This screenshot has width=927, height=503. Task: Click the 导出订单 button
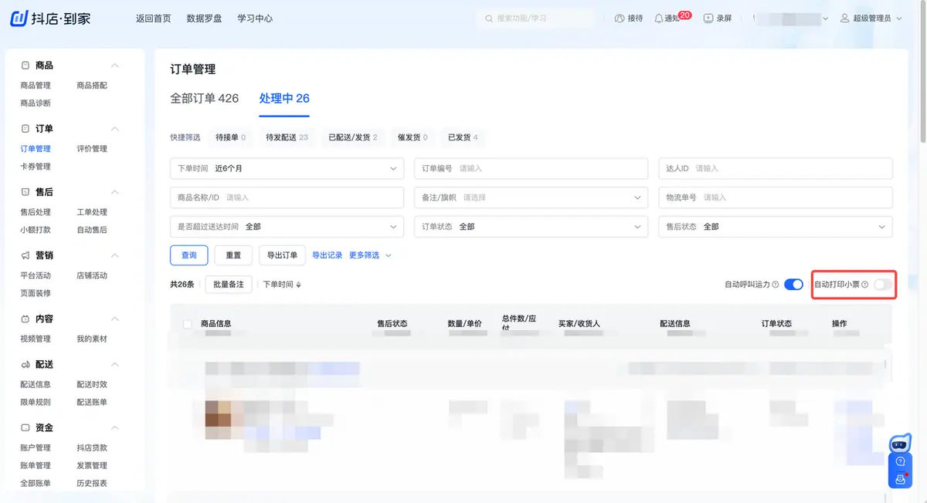point(282,255)
